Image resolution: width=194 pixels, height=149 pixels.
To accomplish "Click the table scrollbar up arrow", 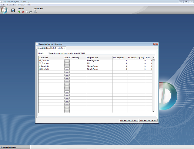I will [x=154, y=57].
